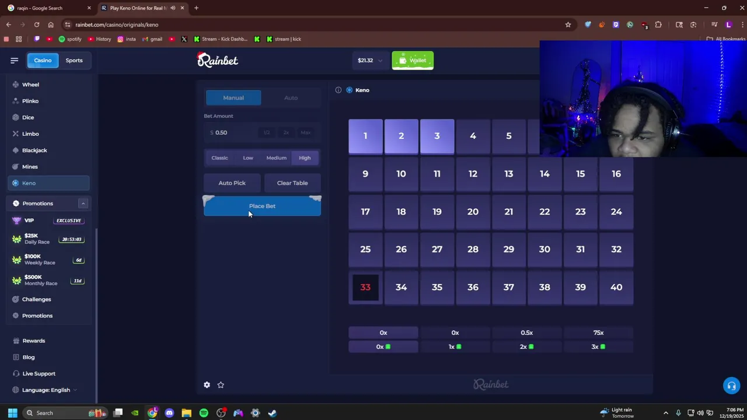Open game settings gear icon
This screenshot has height=420, width=747.
207,385
